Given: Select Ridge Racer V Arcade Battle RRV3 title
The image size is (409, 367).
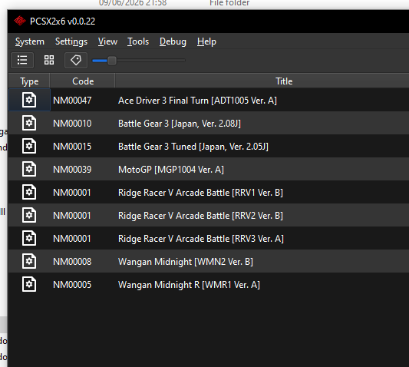Looking at the screenshot, I should tap(201, 239).
